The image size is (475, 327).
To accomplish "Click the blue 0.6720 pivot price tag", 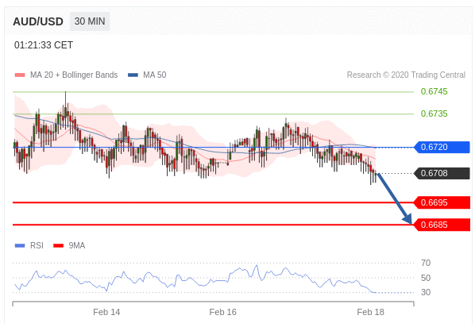I will pos(442,147).
